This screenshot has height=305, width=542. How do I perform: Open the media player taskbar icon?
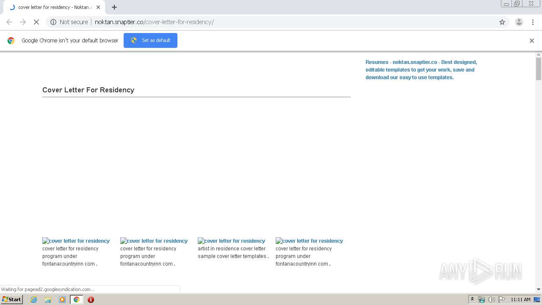62,299
